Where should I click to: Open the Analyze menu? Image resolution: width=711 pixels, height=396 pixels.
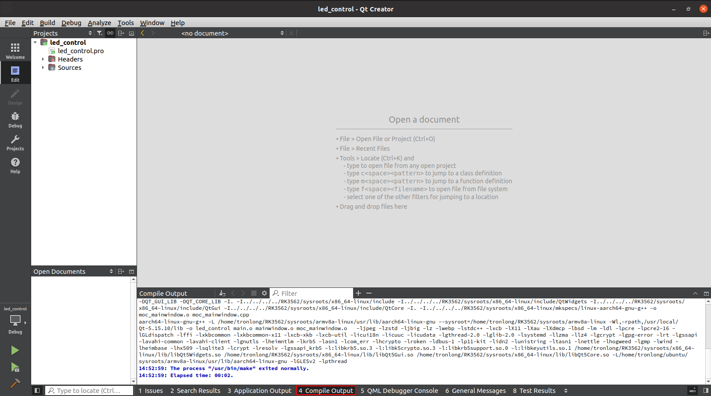tap(99, 23)
